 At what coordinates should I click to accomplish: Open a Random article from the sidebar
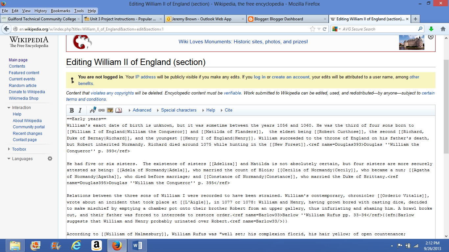[x=22, y=85]
